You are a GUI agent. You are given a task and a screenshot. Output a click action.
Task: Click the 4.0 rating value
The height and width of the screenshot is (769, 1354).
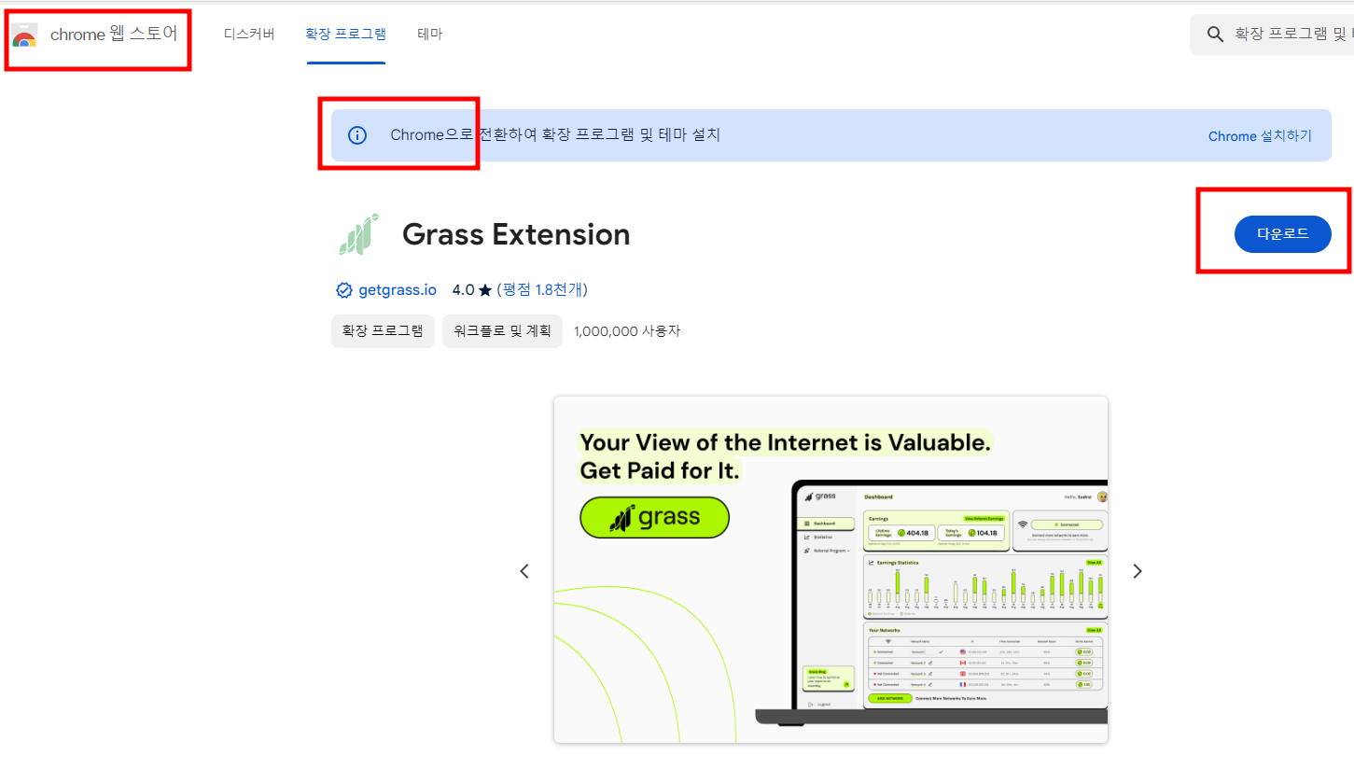(463, 290)
